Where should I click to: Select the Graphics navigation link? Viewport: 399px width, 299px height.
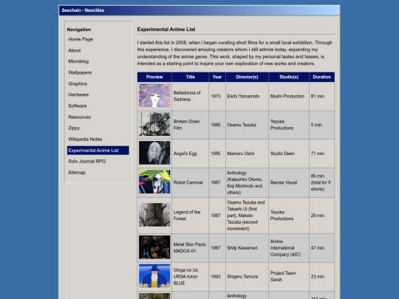(x=78, y=83)
